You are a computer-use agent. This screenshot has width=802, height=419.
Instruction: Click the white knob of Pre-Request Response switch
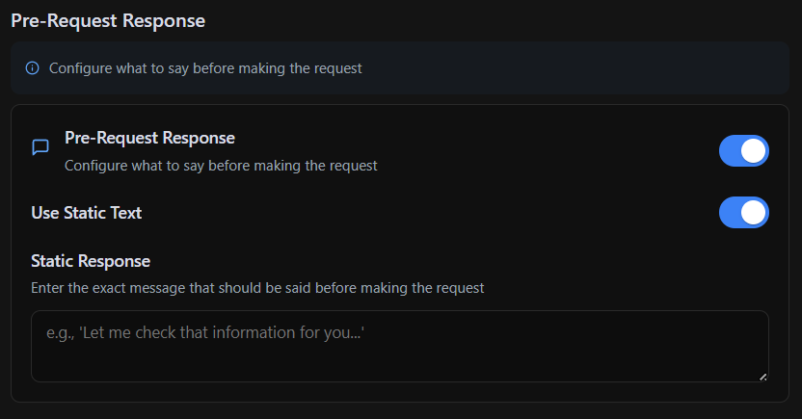coord(753,150)
